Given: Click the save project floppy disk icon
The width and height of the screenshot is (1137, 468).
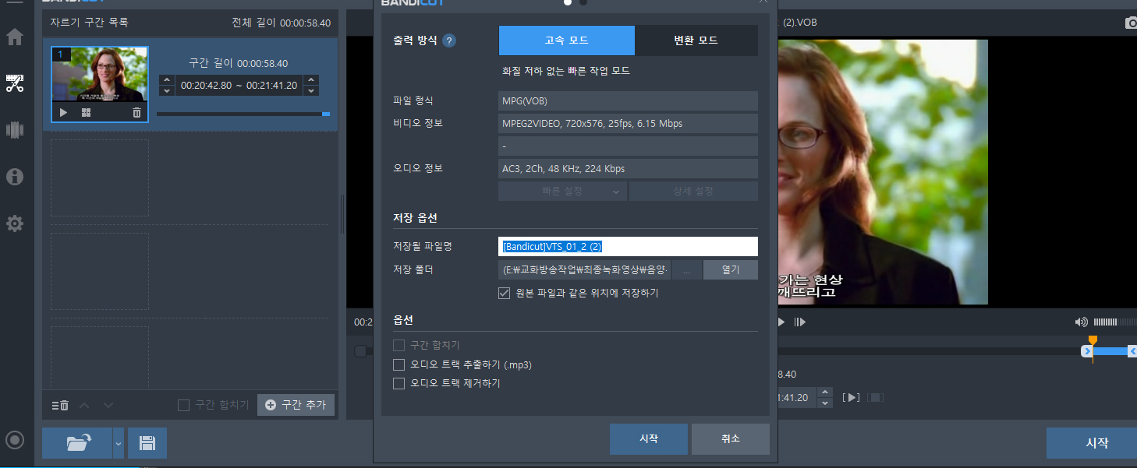Looking at the screenshot, I should [x=147, y=443].
